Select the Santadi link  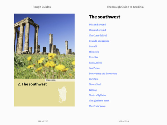click(93, 46)
